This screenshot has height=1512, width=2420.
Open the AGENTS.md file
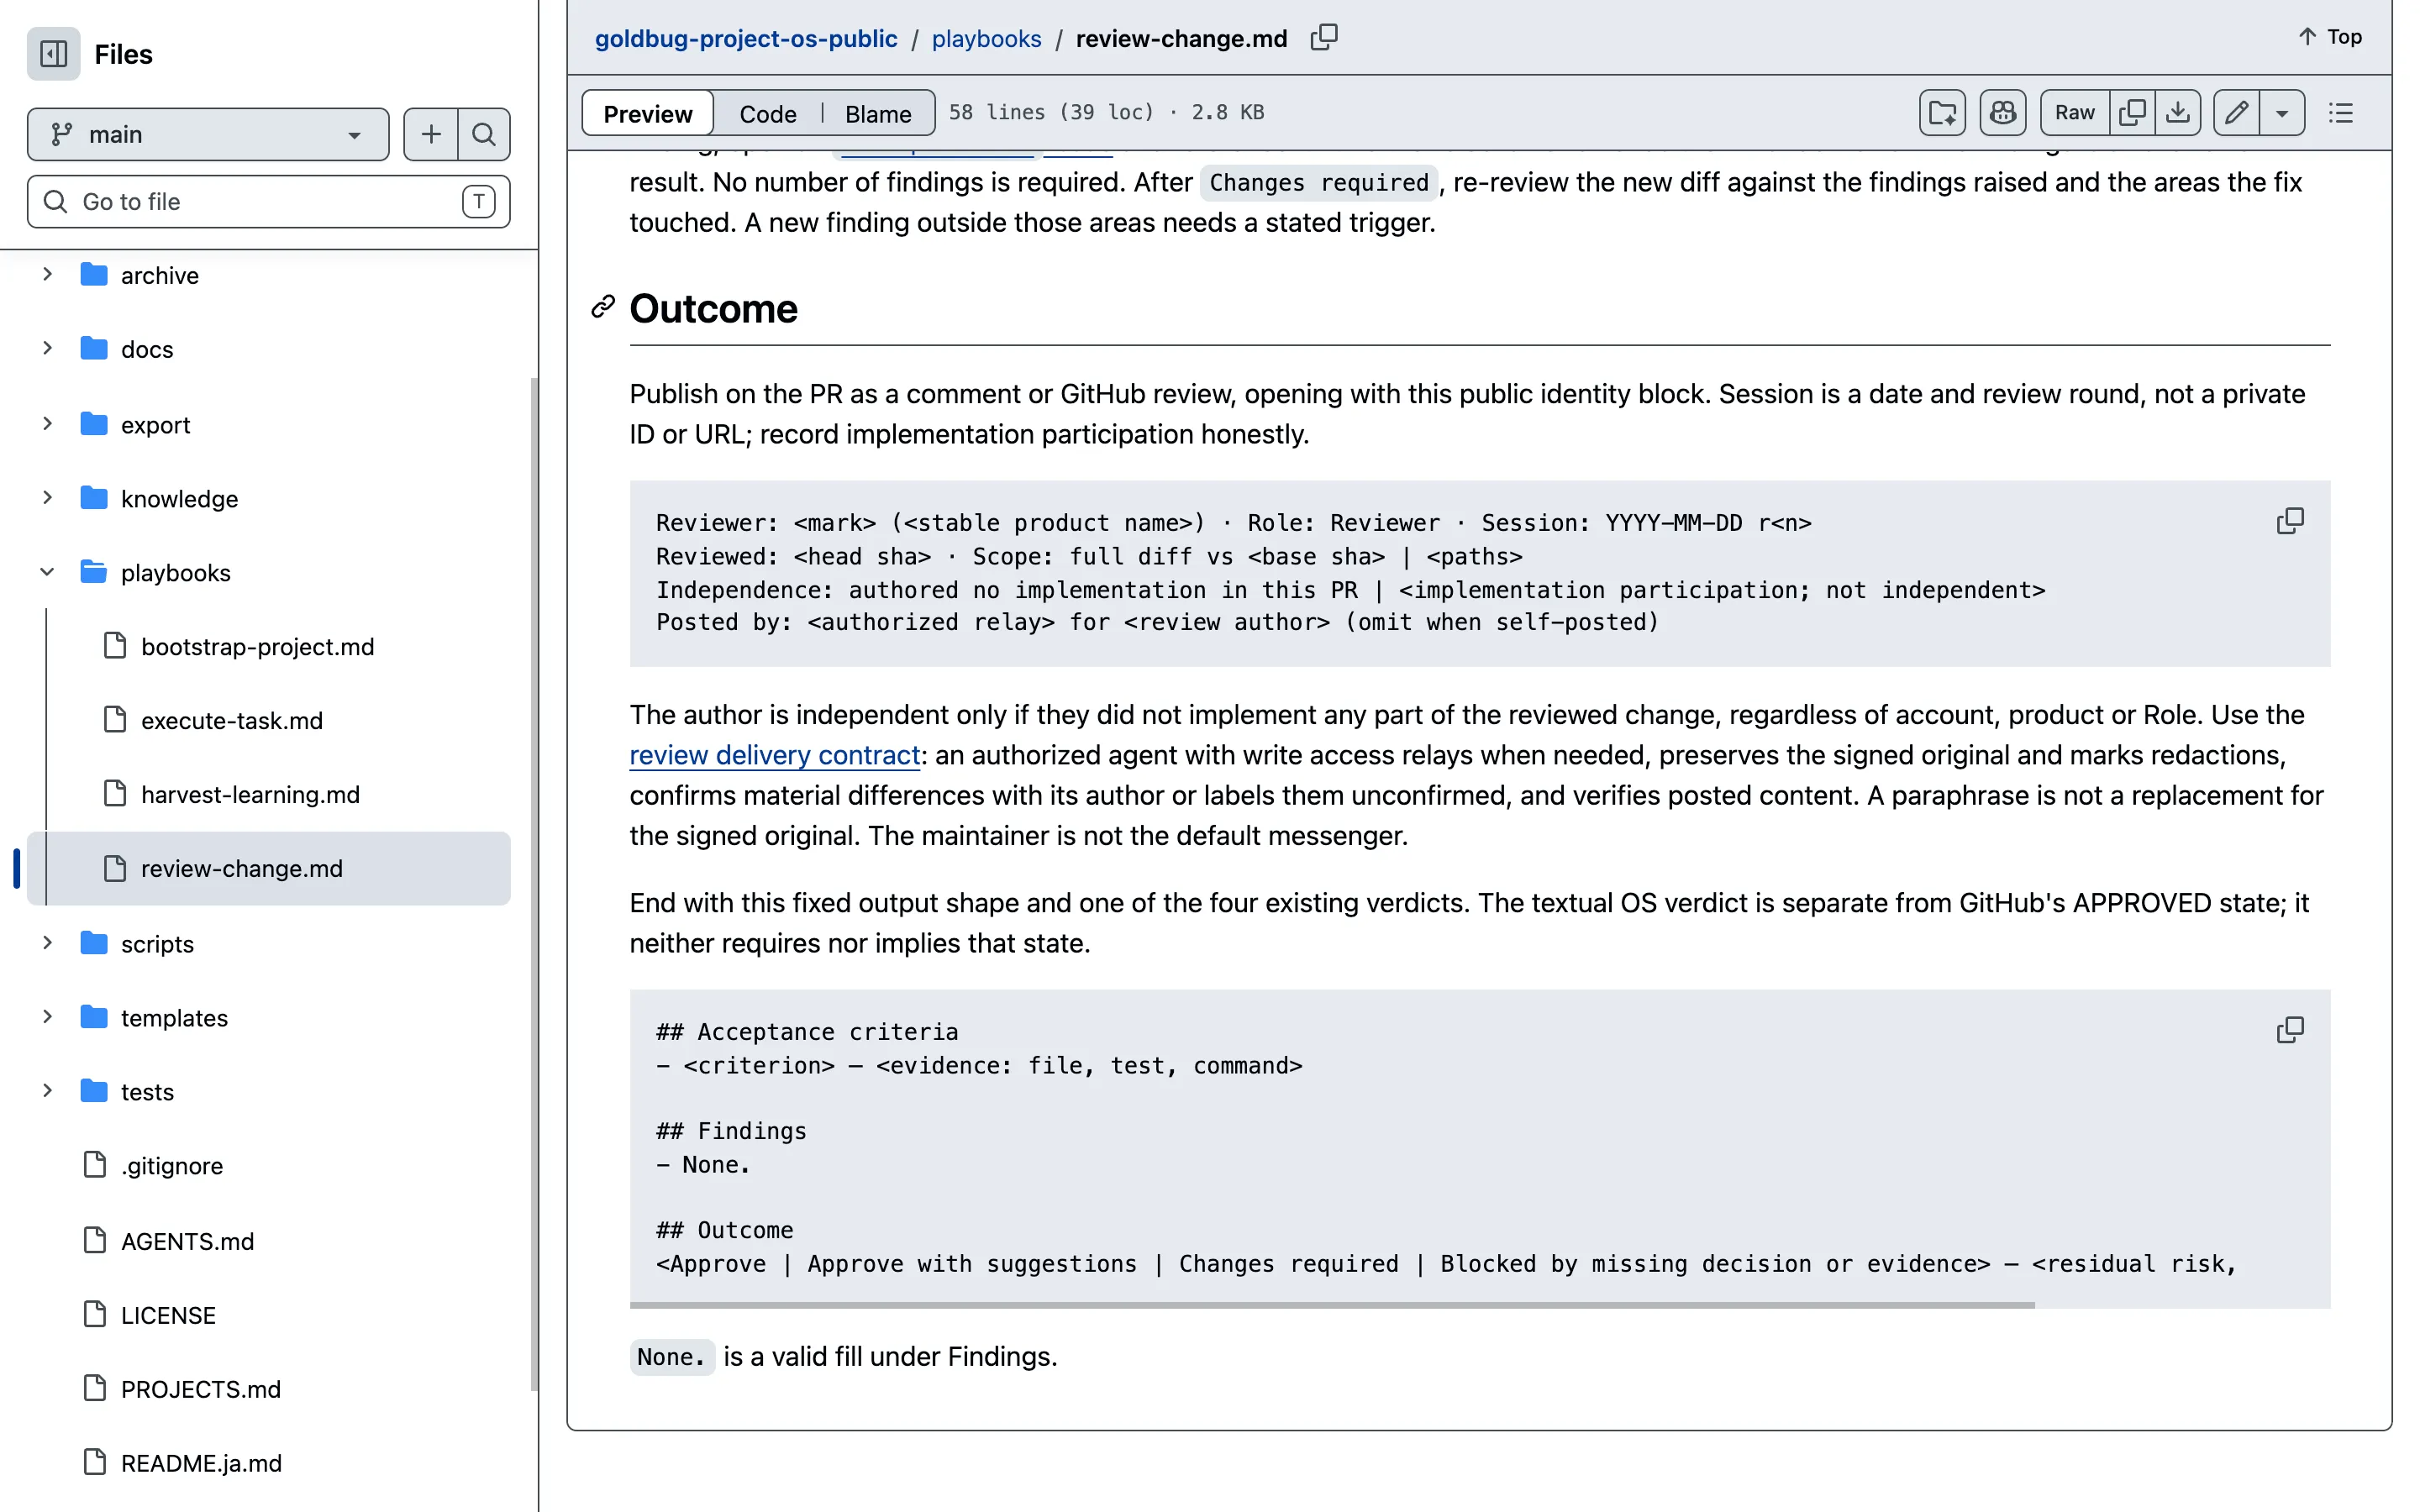pos(188,1241)
